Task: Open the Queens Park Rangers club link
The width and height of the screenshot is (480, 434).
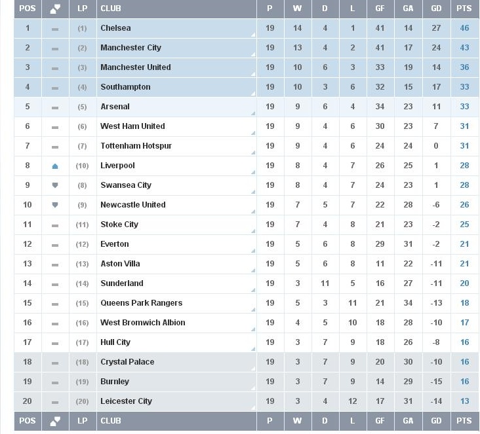Action: point(142,303)
